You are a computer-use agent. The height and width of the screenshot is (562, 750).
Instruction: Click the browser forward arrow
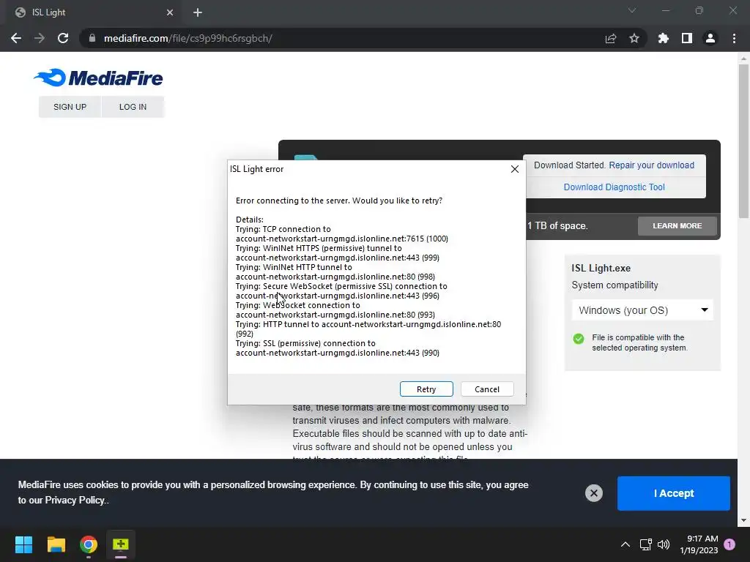pyautogui.click(x=40, y=38)
